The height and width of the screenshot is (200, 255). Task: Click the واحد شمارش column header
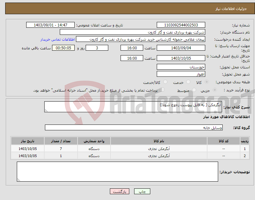click(94, 141)
